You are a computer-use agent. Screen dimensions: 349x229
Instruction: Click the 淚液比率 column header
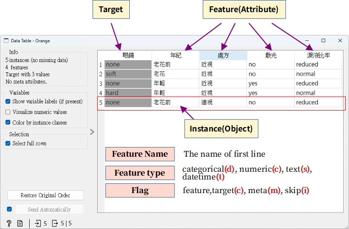318,55
